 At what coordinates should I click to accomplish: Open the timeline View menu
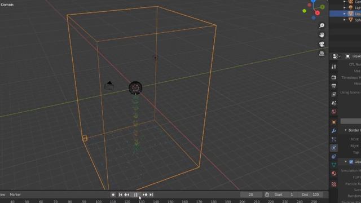coord(2,195)
